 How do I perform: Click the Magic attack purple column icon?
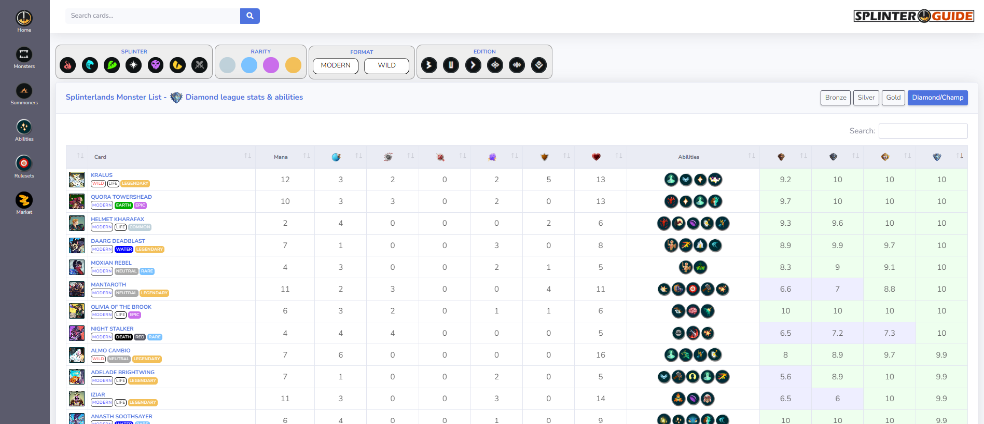(x=492, y=157)
